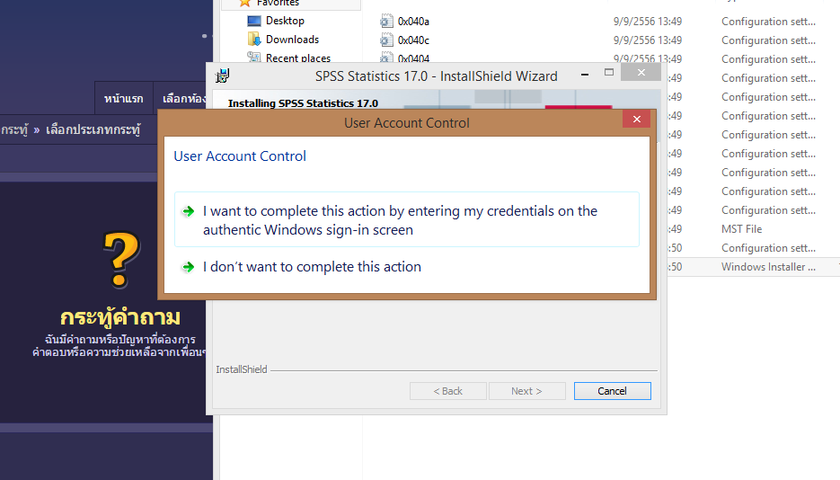
Task: Click the Recent places icon in Explorer
Action: point(254,57)
